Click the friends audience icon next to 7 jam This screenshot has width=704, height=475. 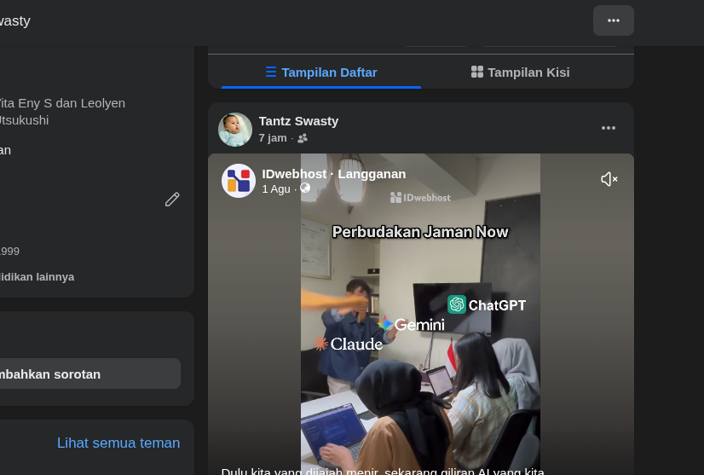303,138
